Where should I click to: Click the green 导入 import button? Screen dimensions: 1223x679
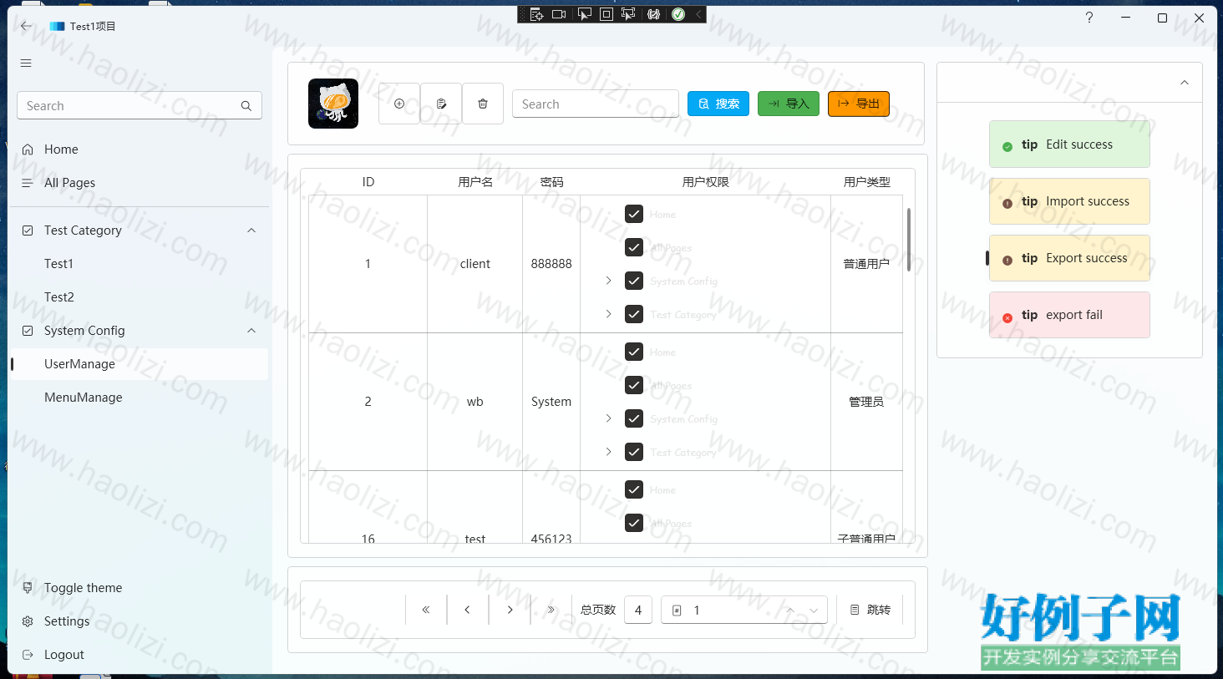[x=789, y=104]
